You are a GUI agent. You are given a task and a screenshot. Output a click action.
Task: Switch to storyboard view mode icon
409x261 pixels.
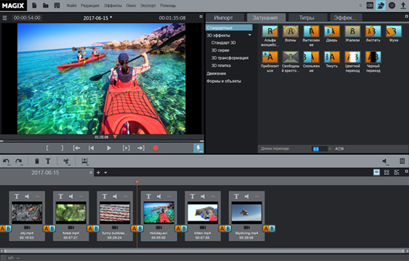pyautogui.click(x=376, y=172)
